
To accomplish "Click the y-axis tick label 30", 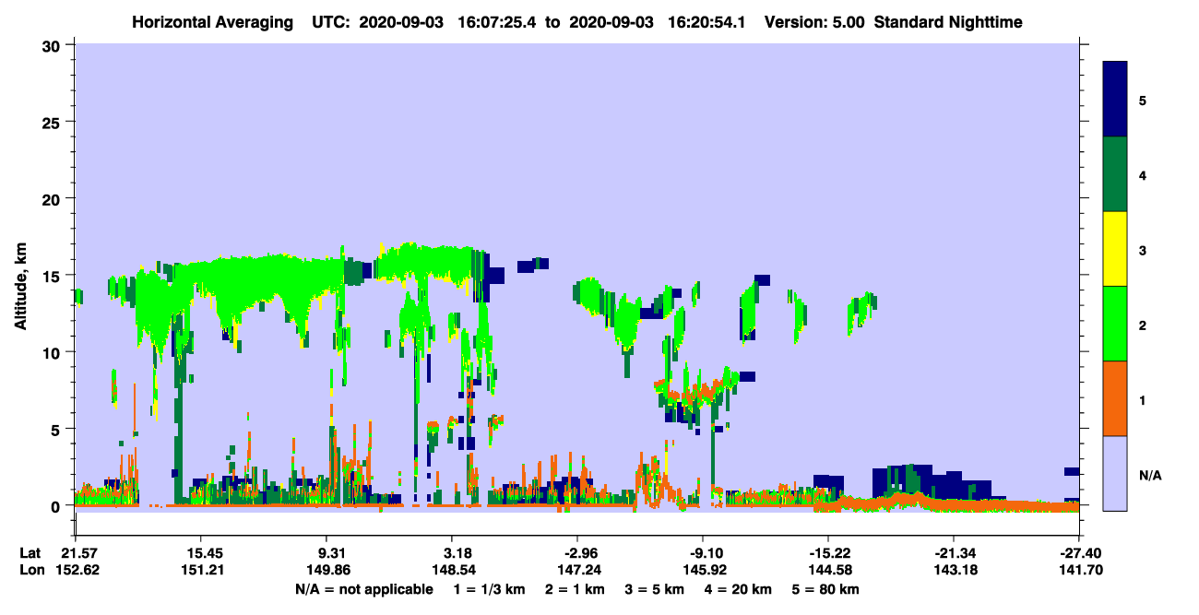I will tap(53, 45).
